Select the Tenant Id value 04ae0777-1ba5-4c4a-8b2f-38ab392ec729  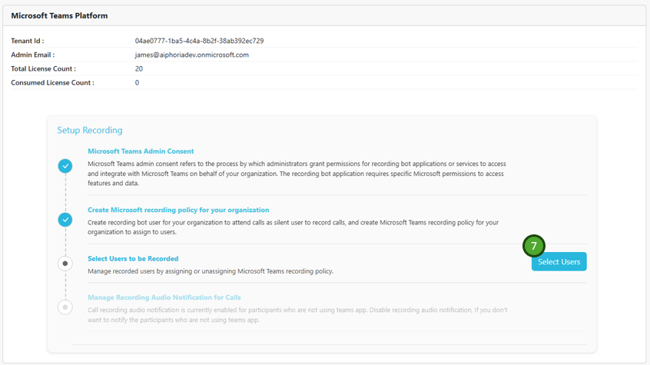[x=200, y=41]
